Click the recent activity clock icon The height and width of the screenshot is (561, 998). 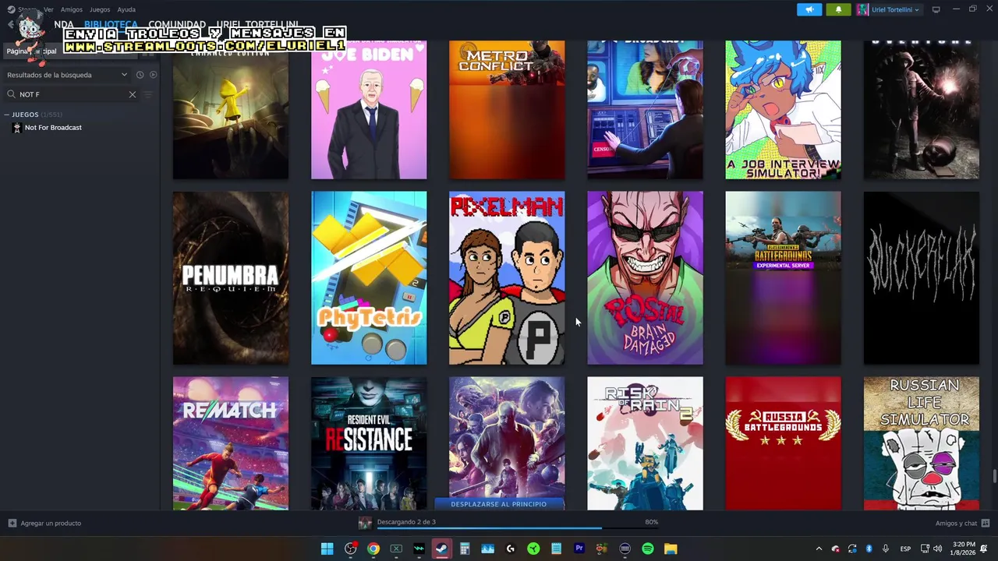[x=140, y=75]
